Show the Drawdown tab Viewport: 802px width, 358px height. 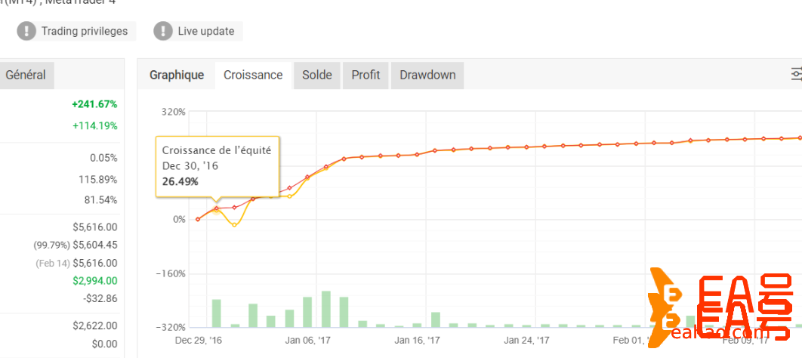427,76
